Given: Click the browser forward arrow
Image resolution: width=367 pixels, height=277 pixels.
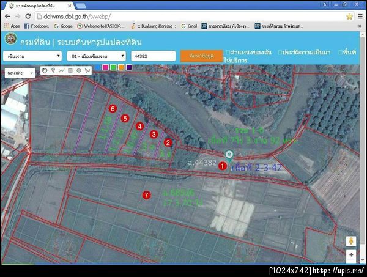Looking at the screenshot, I should 18,17.
